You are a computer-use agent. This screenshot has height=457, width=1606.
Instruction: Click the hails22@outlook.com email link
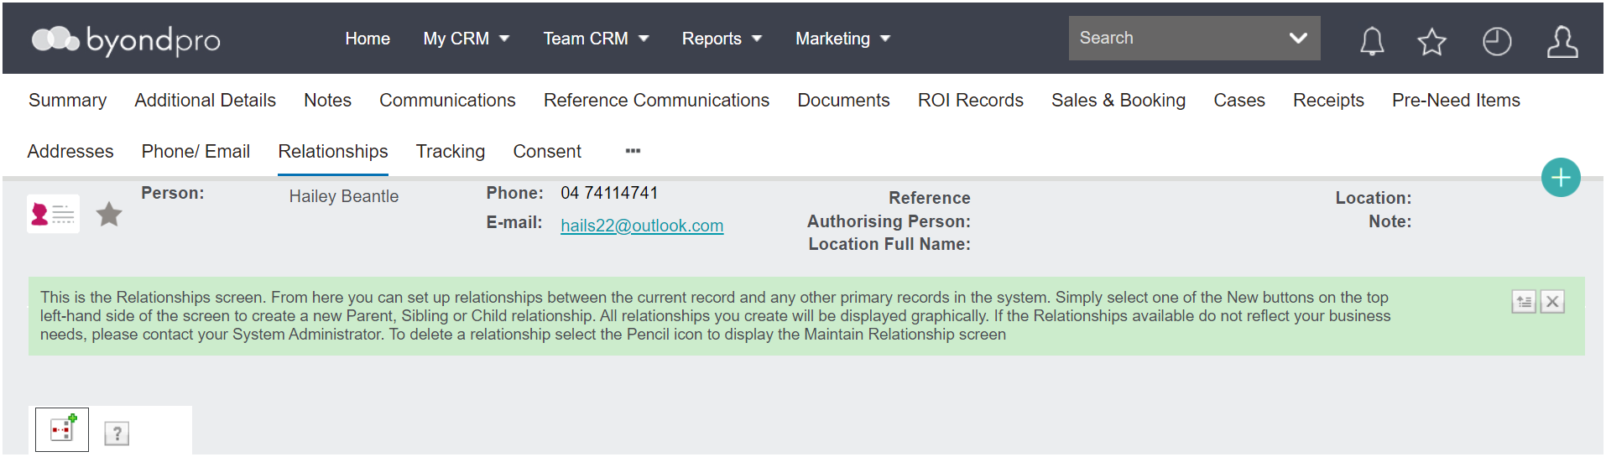point(642,226)
